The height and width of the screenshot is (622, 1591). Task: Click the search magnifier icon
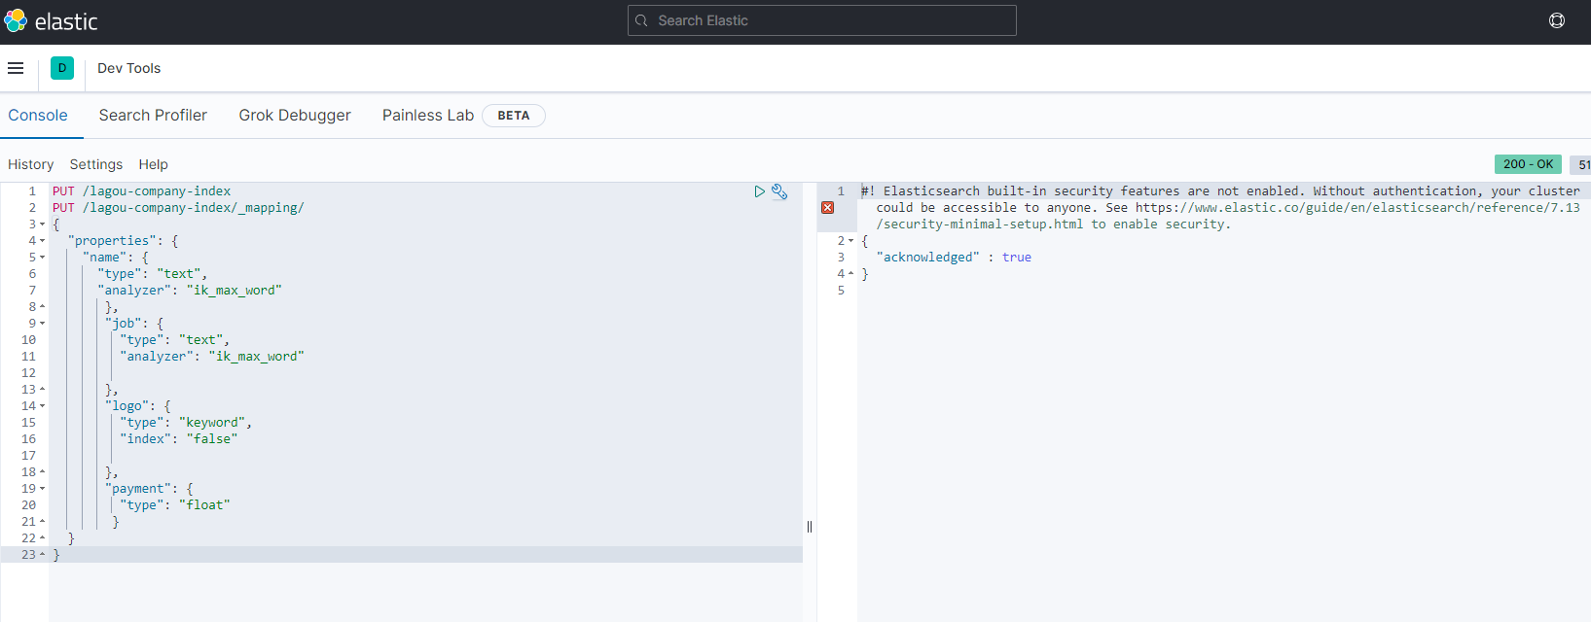641,20
